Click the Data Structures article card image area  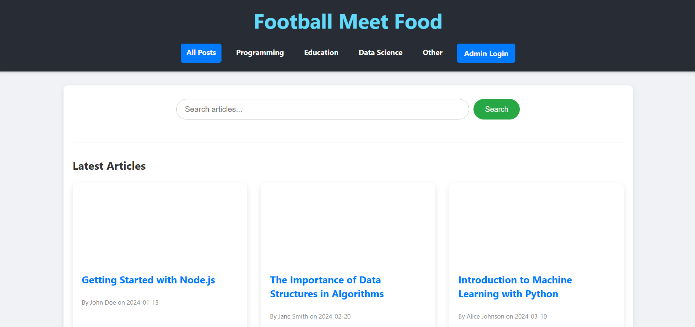point(348,224)
